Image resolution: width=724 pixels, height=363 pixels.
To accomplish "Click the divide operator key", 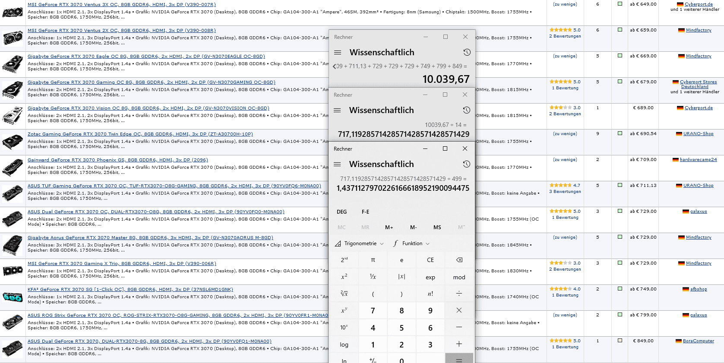I will pyautogui.click(x=459, y=294).
